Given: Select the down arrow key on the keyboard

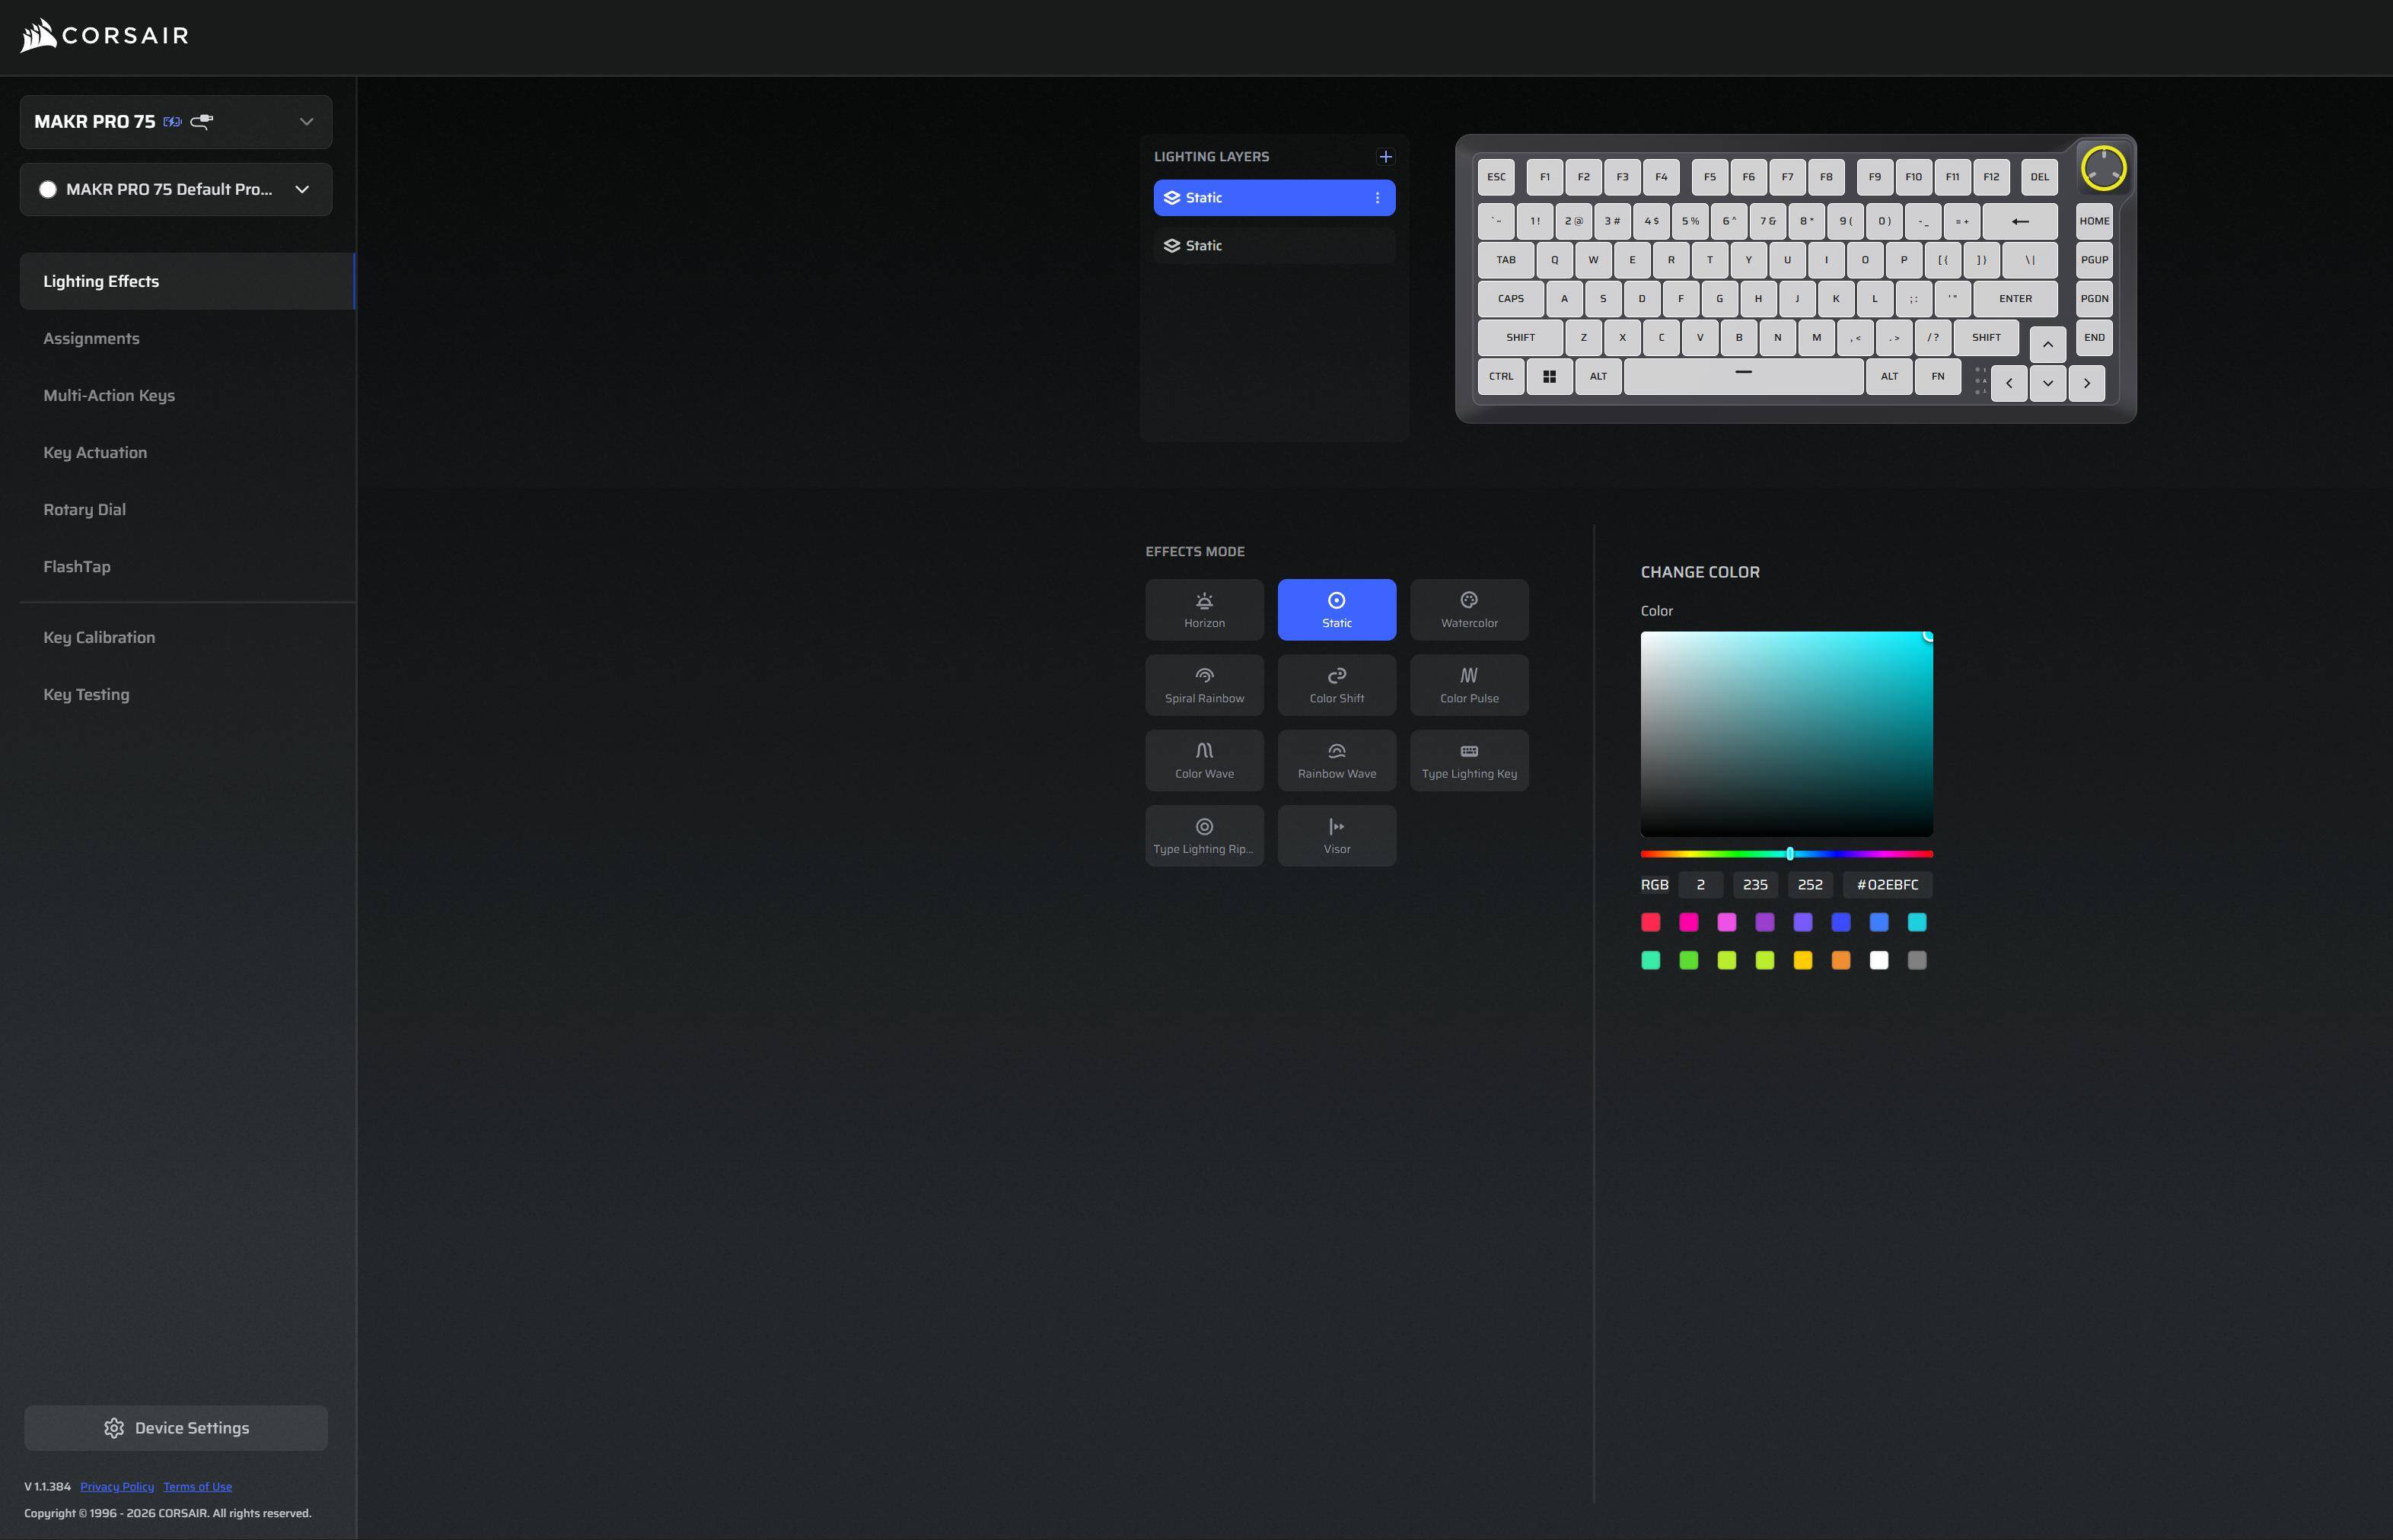Looking at the screenshot, I should (x=2048, y=383).
